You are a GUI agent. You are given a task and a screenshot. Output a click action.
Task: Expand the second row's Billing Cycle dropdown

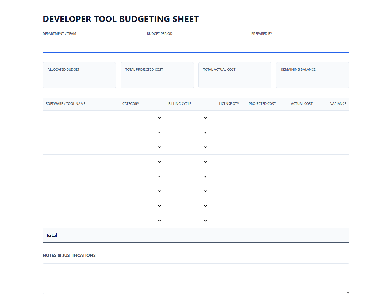(x=188, y=133)
